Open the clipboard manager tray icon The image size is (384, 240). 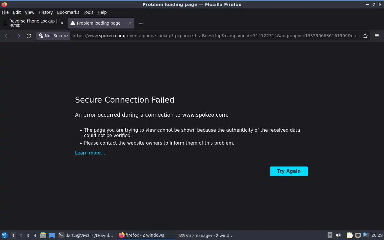point(349,235)
